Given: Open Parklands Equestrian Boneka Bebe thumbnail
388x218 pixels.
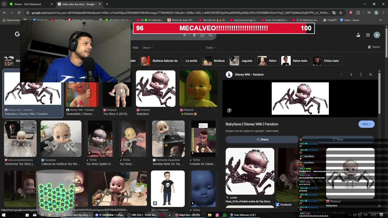Looking at the screenshot, I should pyautogui.click(x=168, y=139).
